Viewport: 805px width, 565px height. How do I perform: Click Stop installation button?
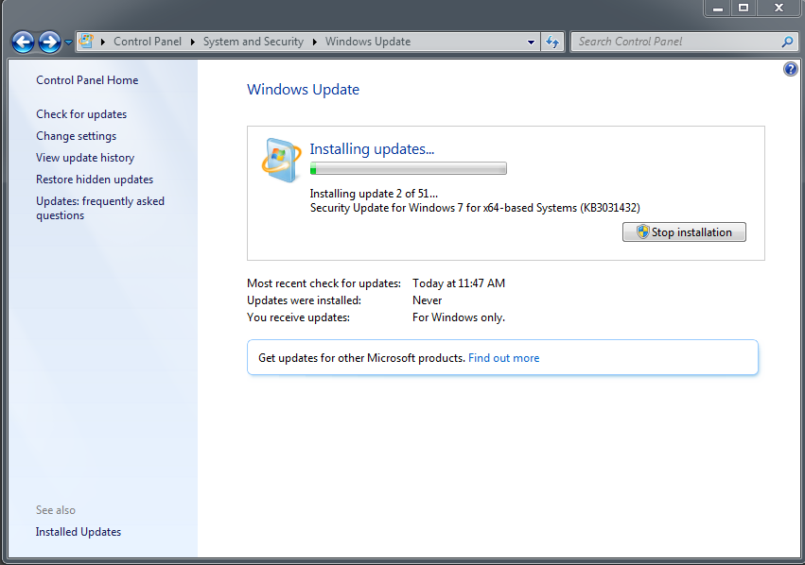coord(684,231)
